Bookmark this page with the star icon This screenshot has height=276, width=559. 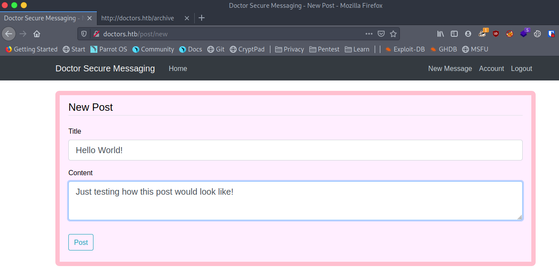[x=393, y=34]
